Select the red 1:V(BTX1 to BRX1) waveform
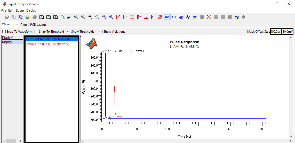This screenshot has height=143, width=295. point(47,44)
